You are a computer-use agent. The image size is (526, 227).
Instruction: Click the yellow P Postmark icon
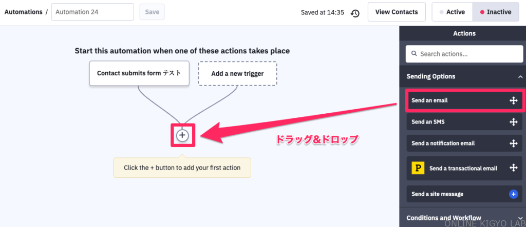tap(418, 168)
